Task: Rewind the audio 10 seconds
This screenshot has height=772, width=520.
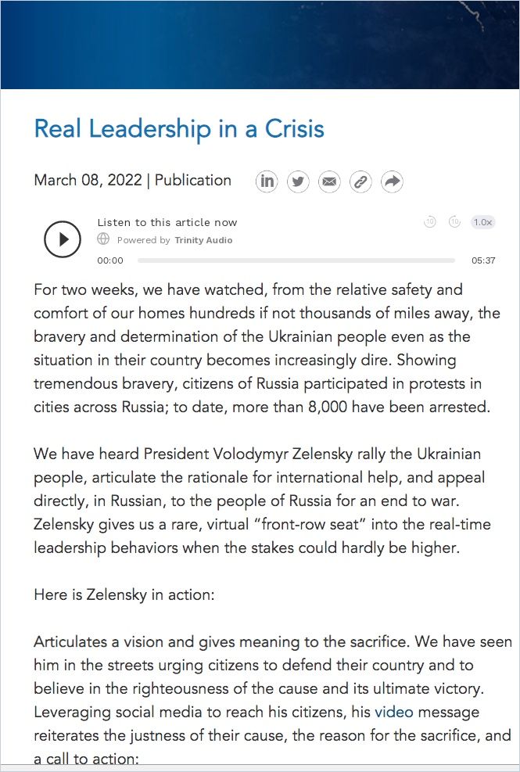Action: coord(429,222)
